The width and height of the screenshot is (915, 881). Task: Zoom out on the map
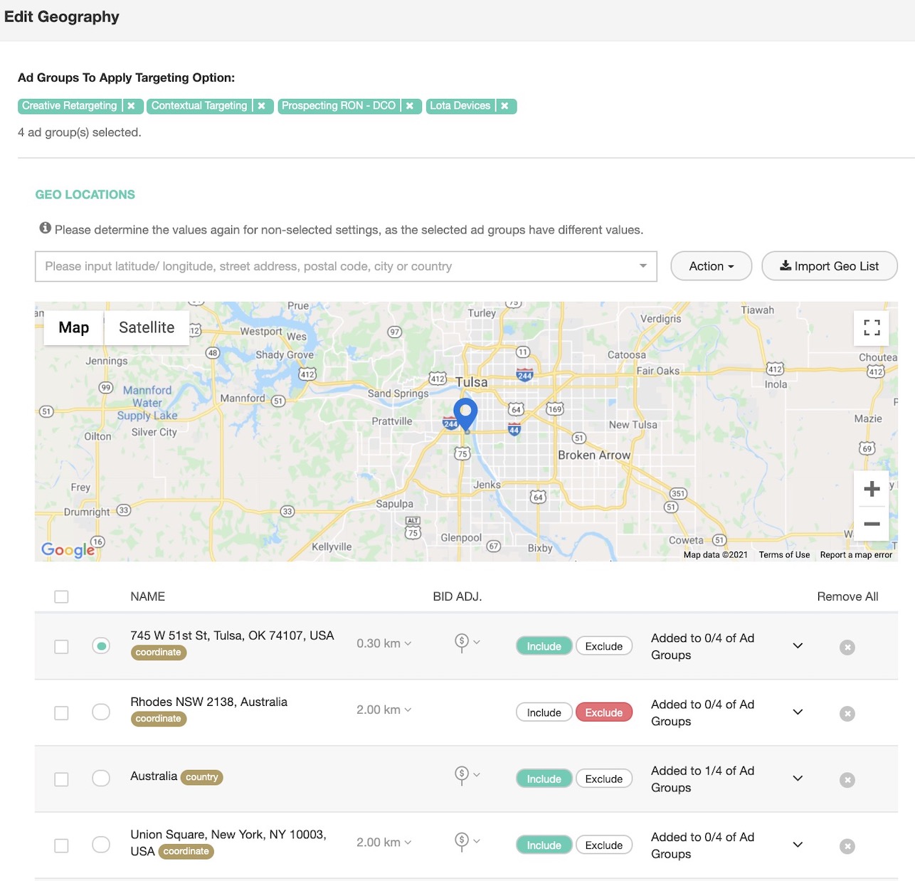click(872, 524)
